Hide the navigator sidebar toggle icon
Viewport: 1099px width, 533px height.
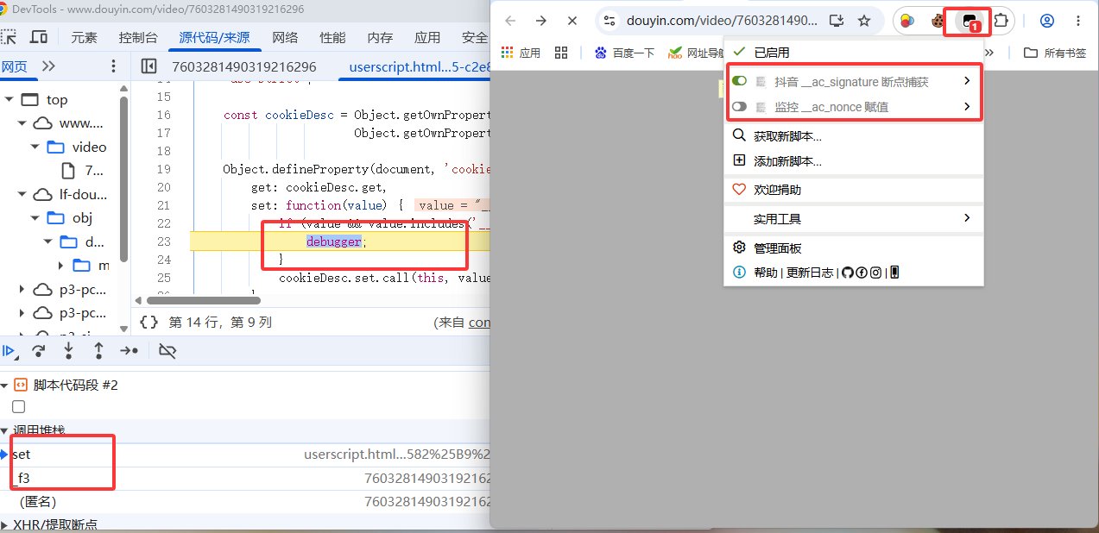[x=148, y=66]
